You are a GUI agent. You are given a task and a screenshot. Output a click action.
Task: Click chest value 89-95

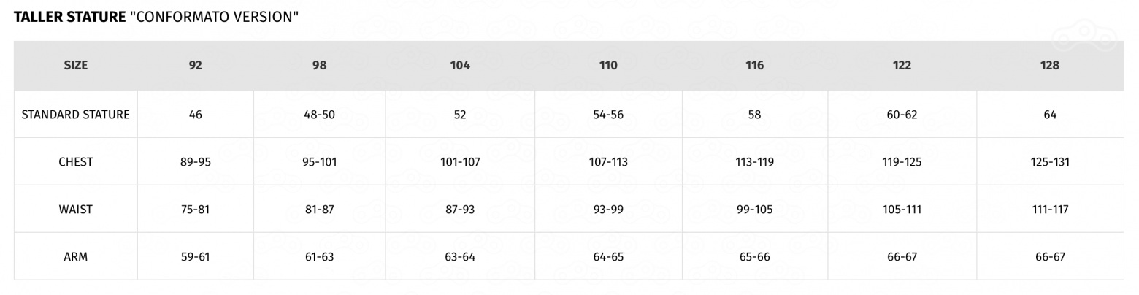(x=195, y=162)
